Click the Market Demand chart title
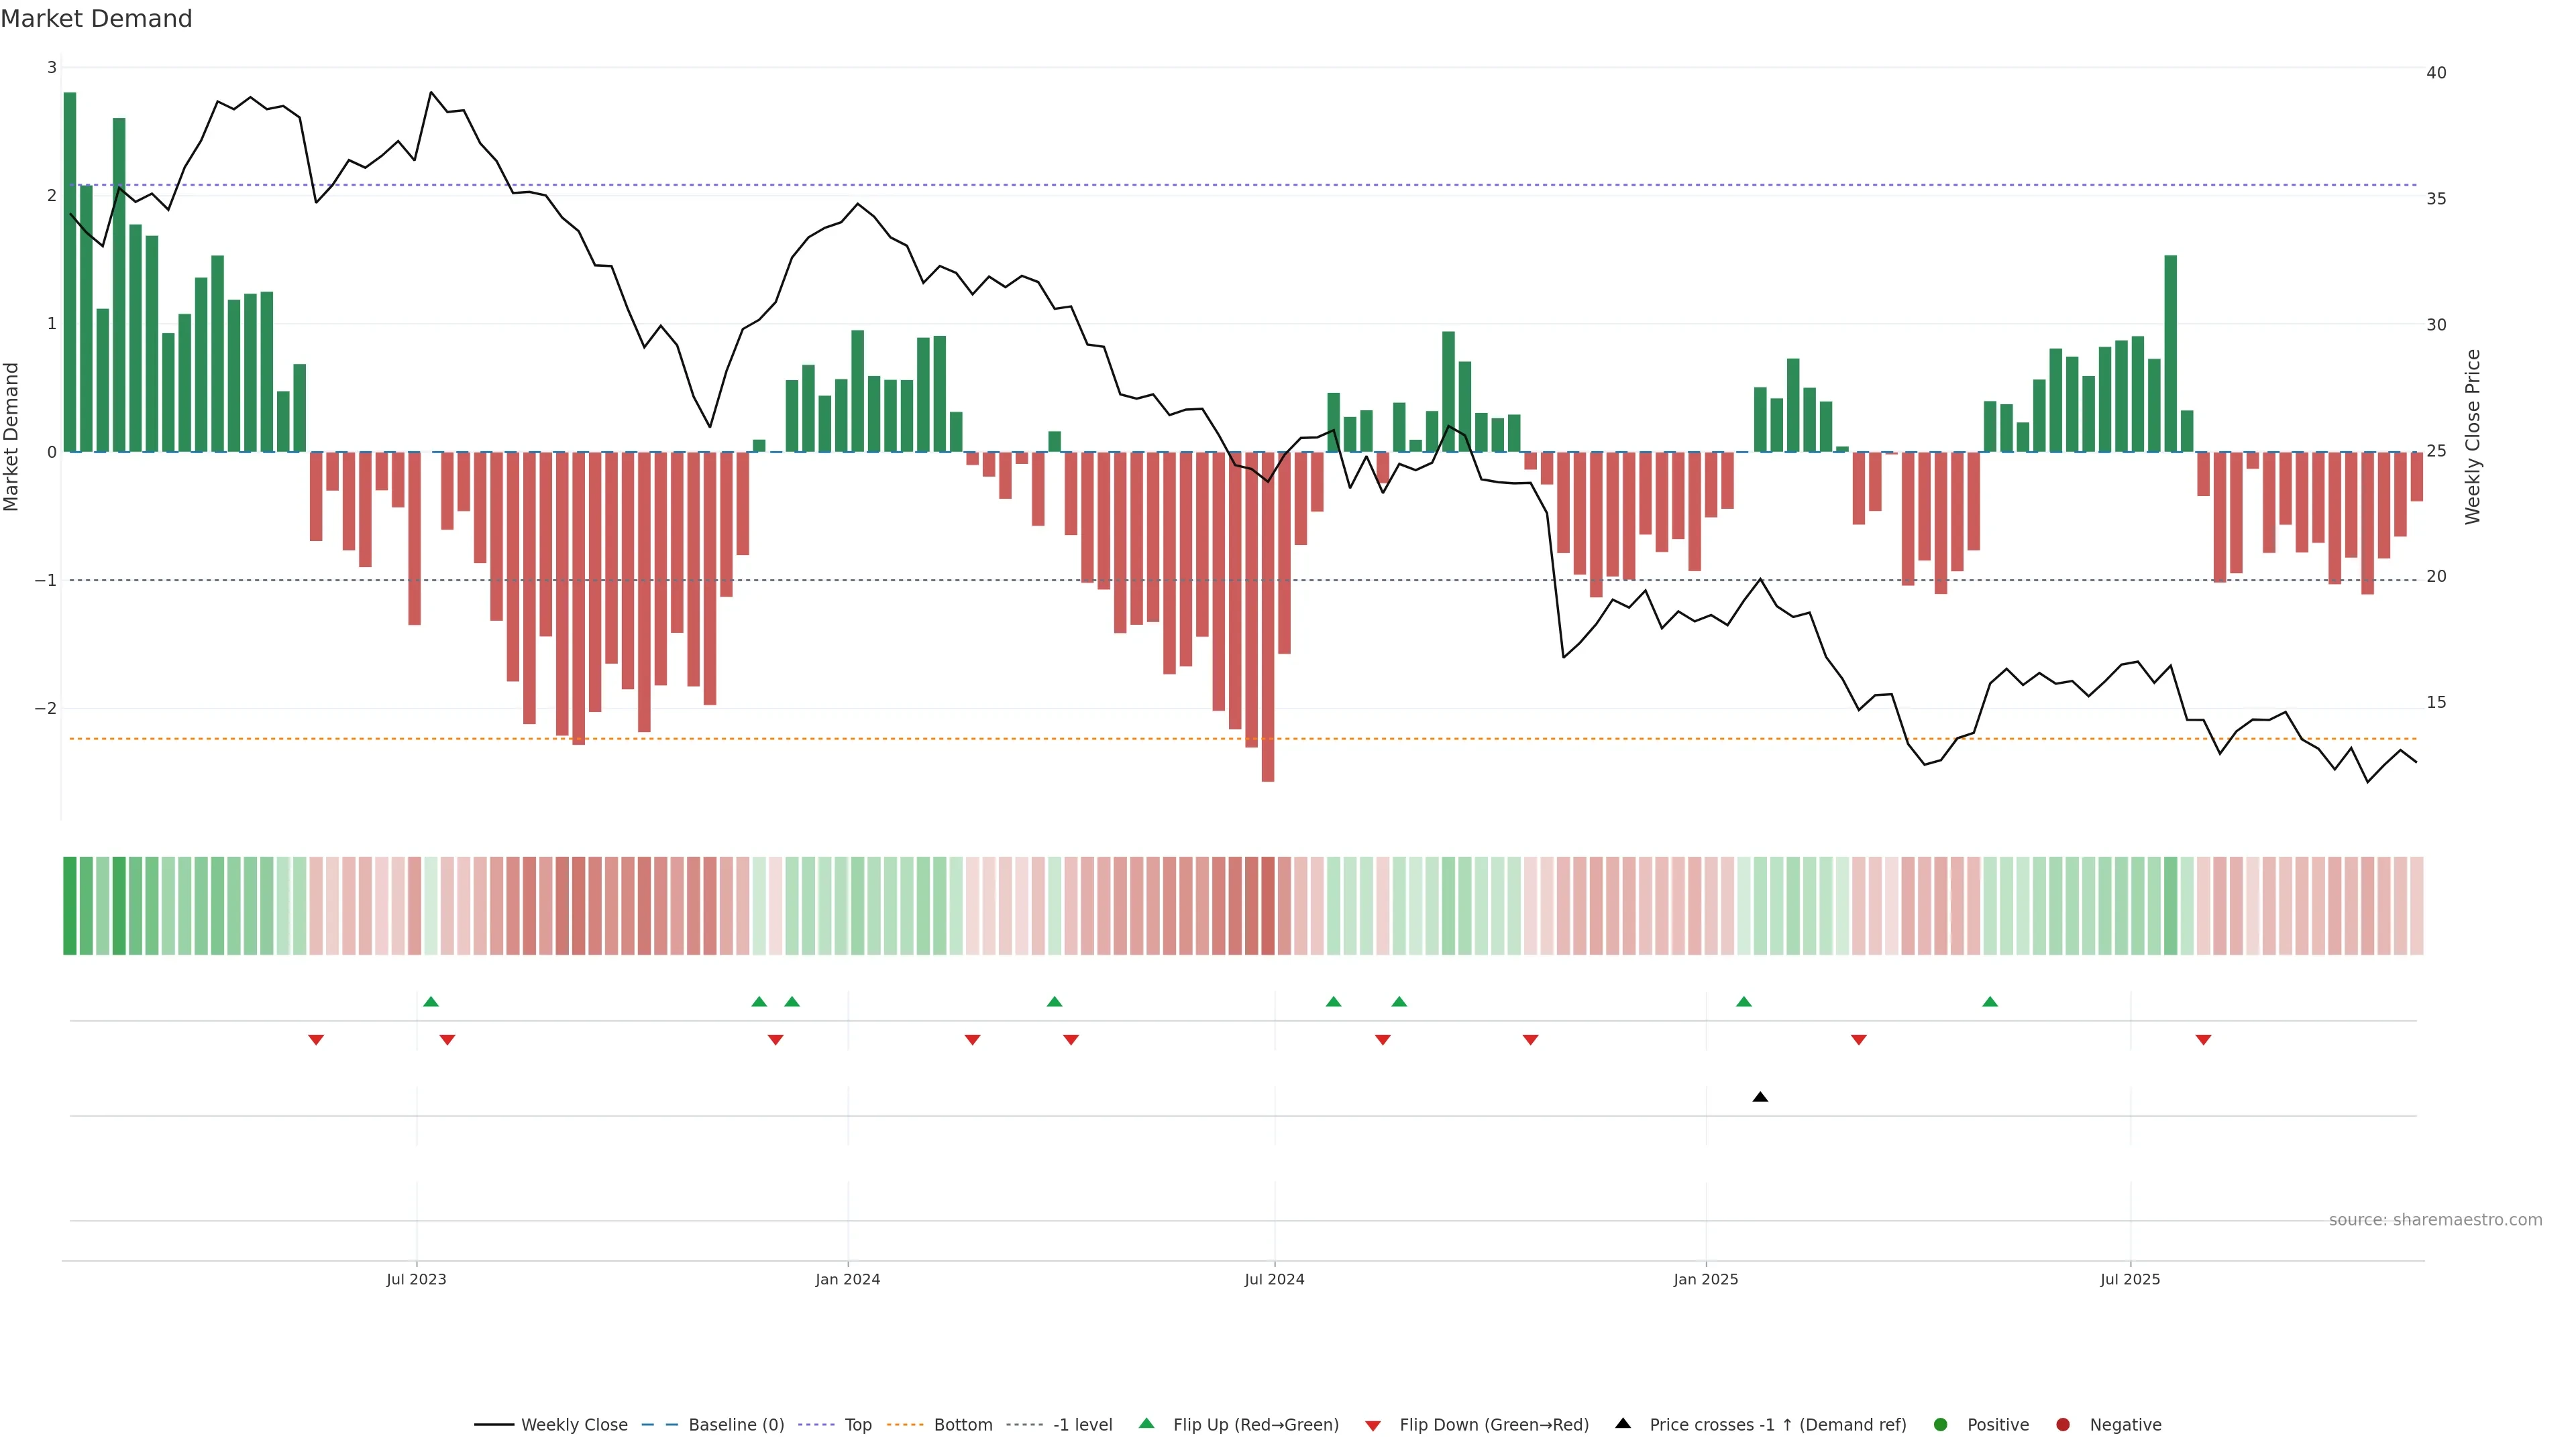 (96, 19)
